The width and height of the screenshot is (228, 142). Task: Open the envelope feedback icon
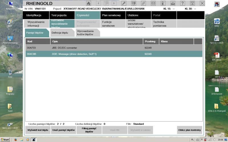tap(153, 3)
